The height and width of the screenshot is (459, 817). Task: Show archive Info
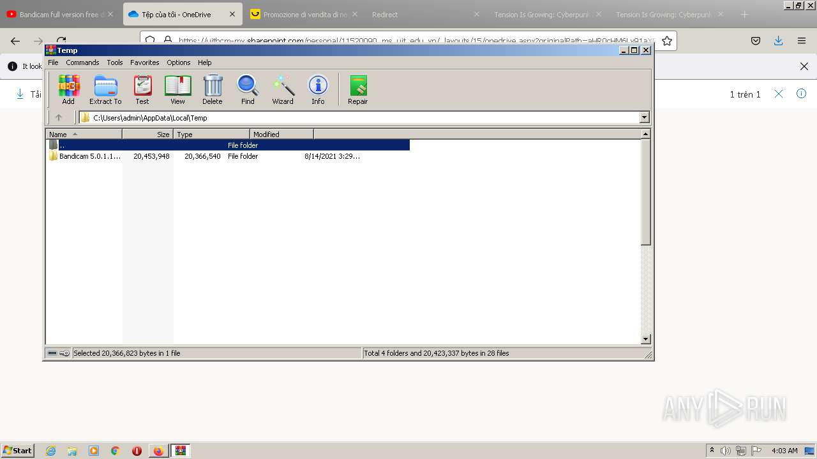click(x=318, y=89)
